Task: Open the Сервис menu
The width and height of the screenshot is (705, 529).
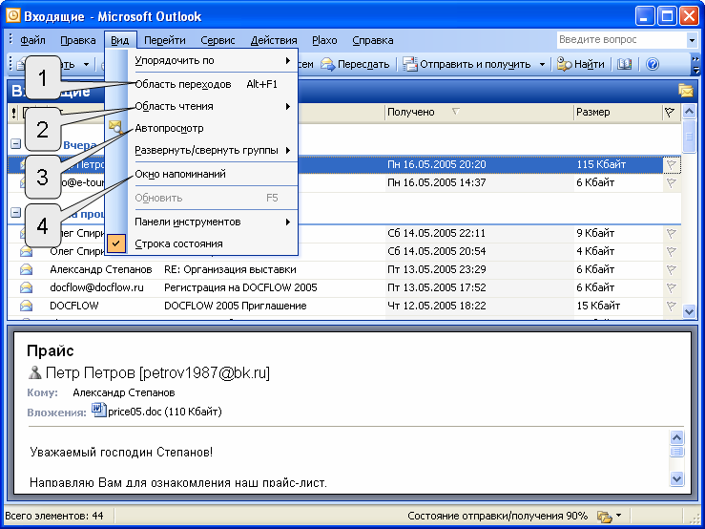Action: pos(218,40)
